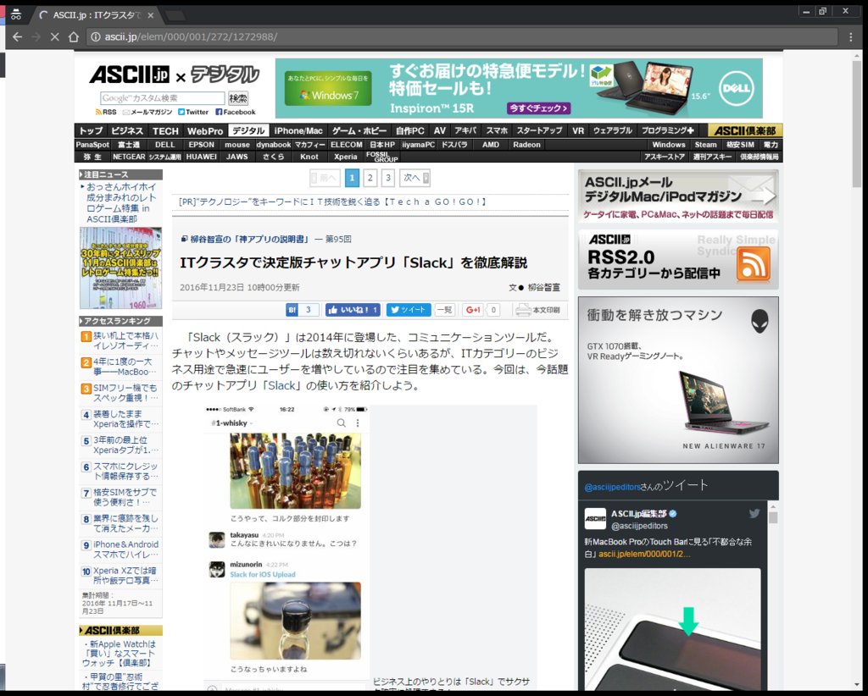
Task: Open the トップ nav tab
Action: pos(91,131)
